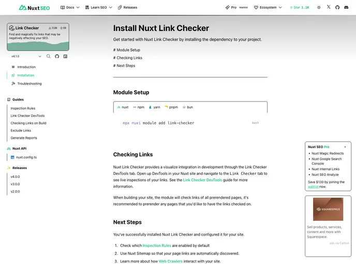The height and width of the screenshot is (264, 356).
Task: Open the Inspection Rules guide
Action: click(x=23, y=108)
